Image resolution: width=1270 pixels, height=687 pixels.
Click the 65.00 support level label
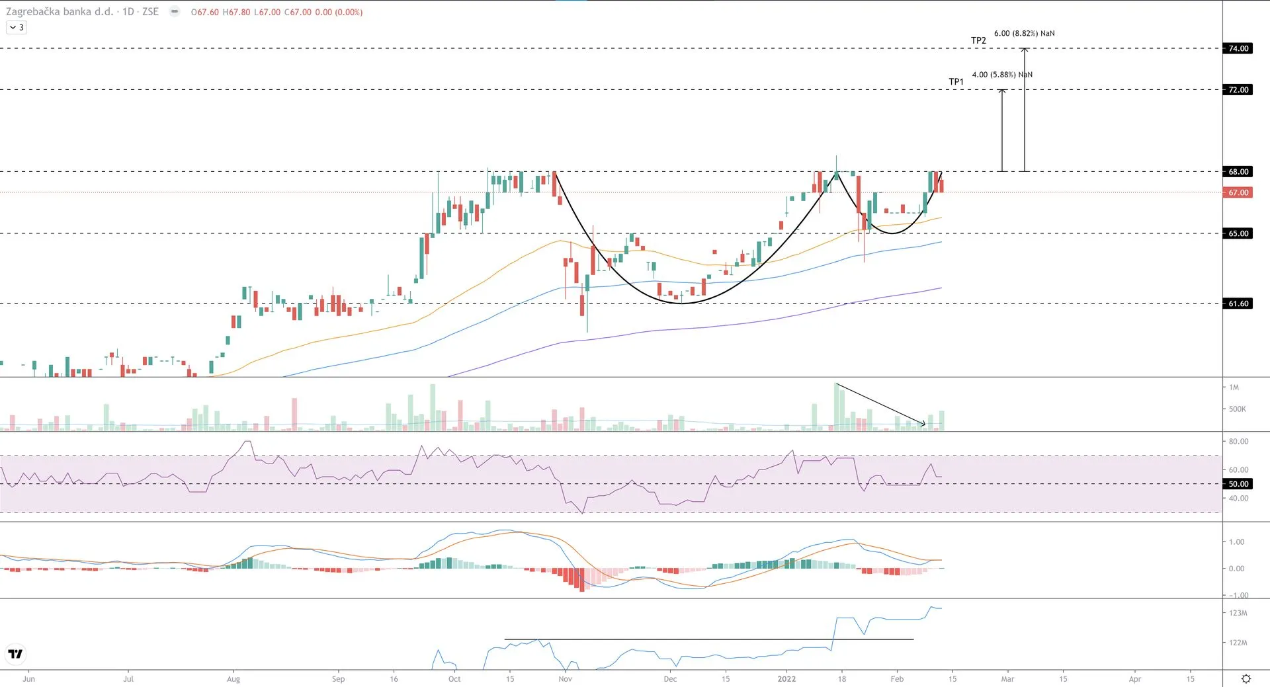coord(1238,233)
